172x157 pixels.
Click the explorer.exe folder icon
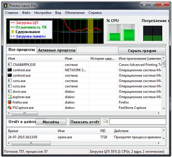click(10, 97)
